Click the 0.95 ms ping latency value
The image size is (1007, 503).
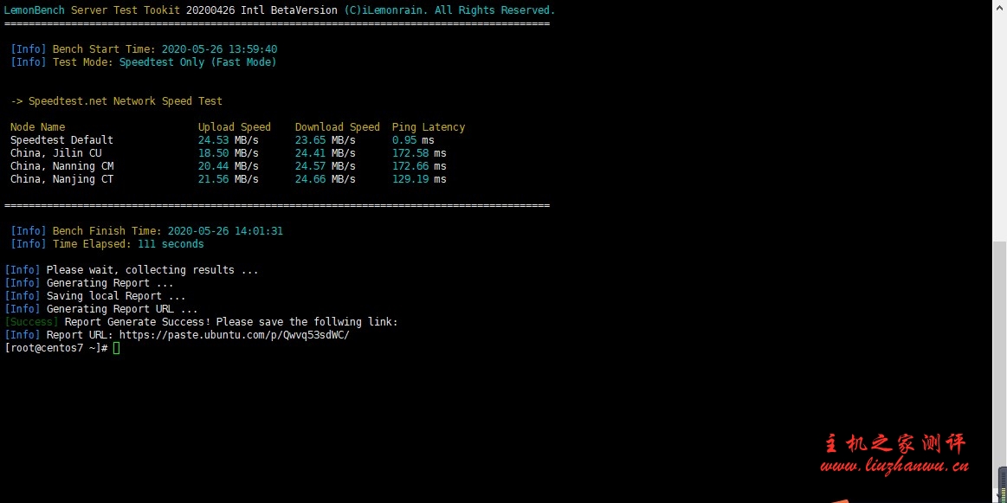tap(413, 140)
